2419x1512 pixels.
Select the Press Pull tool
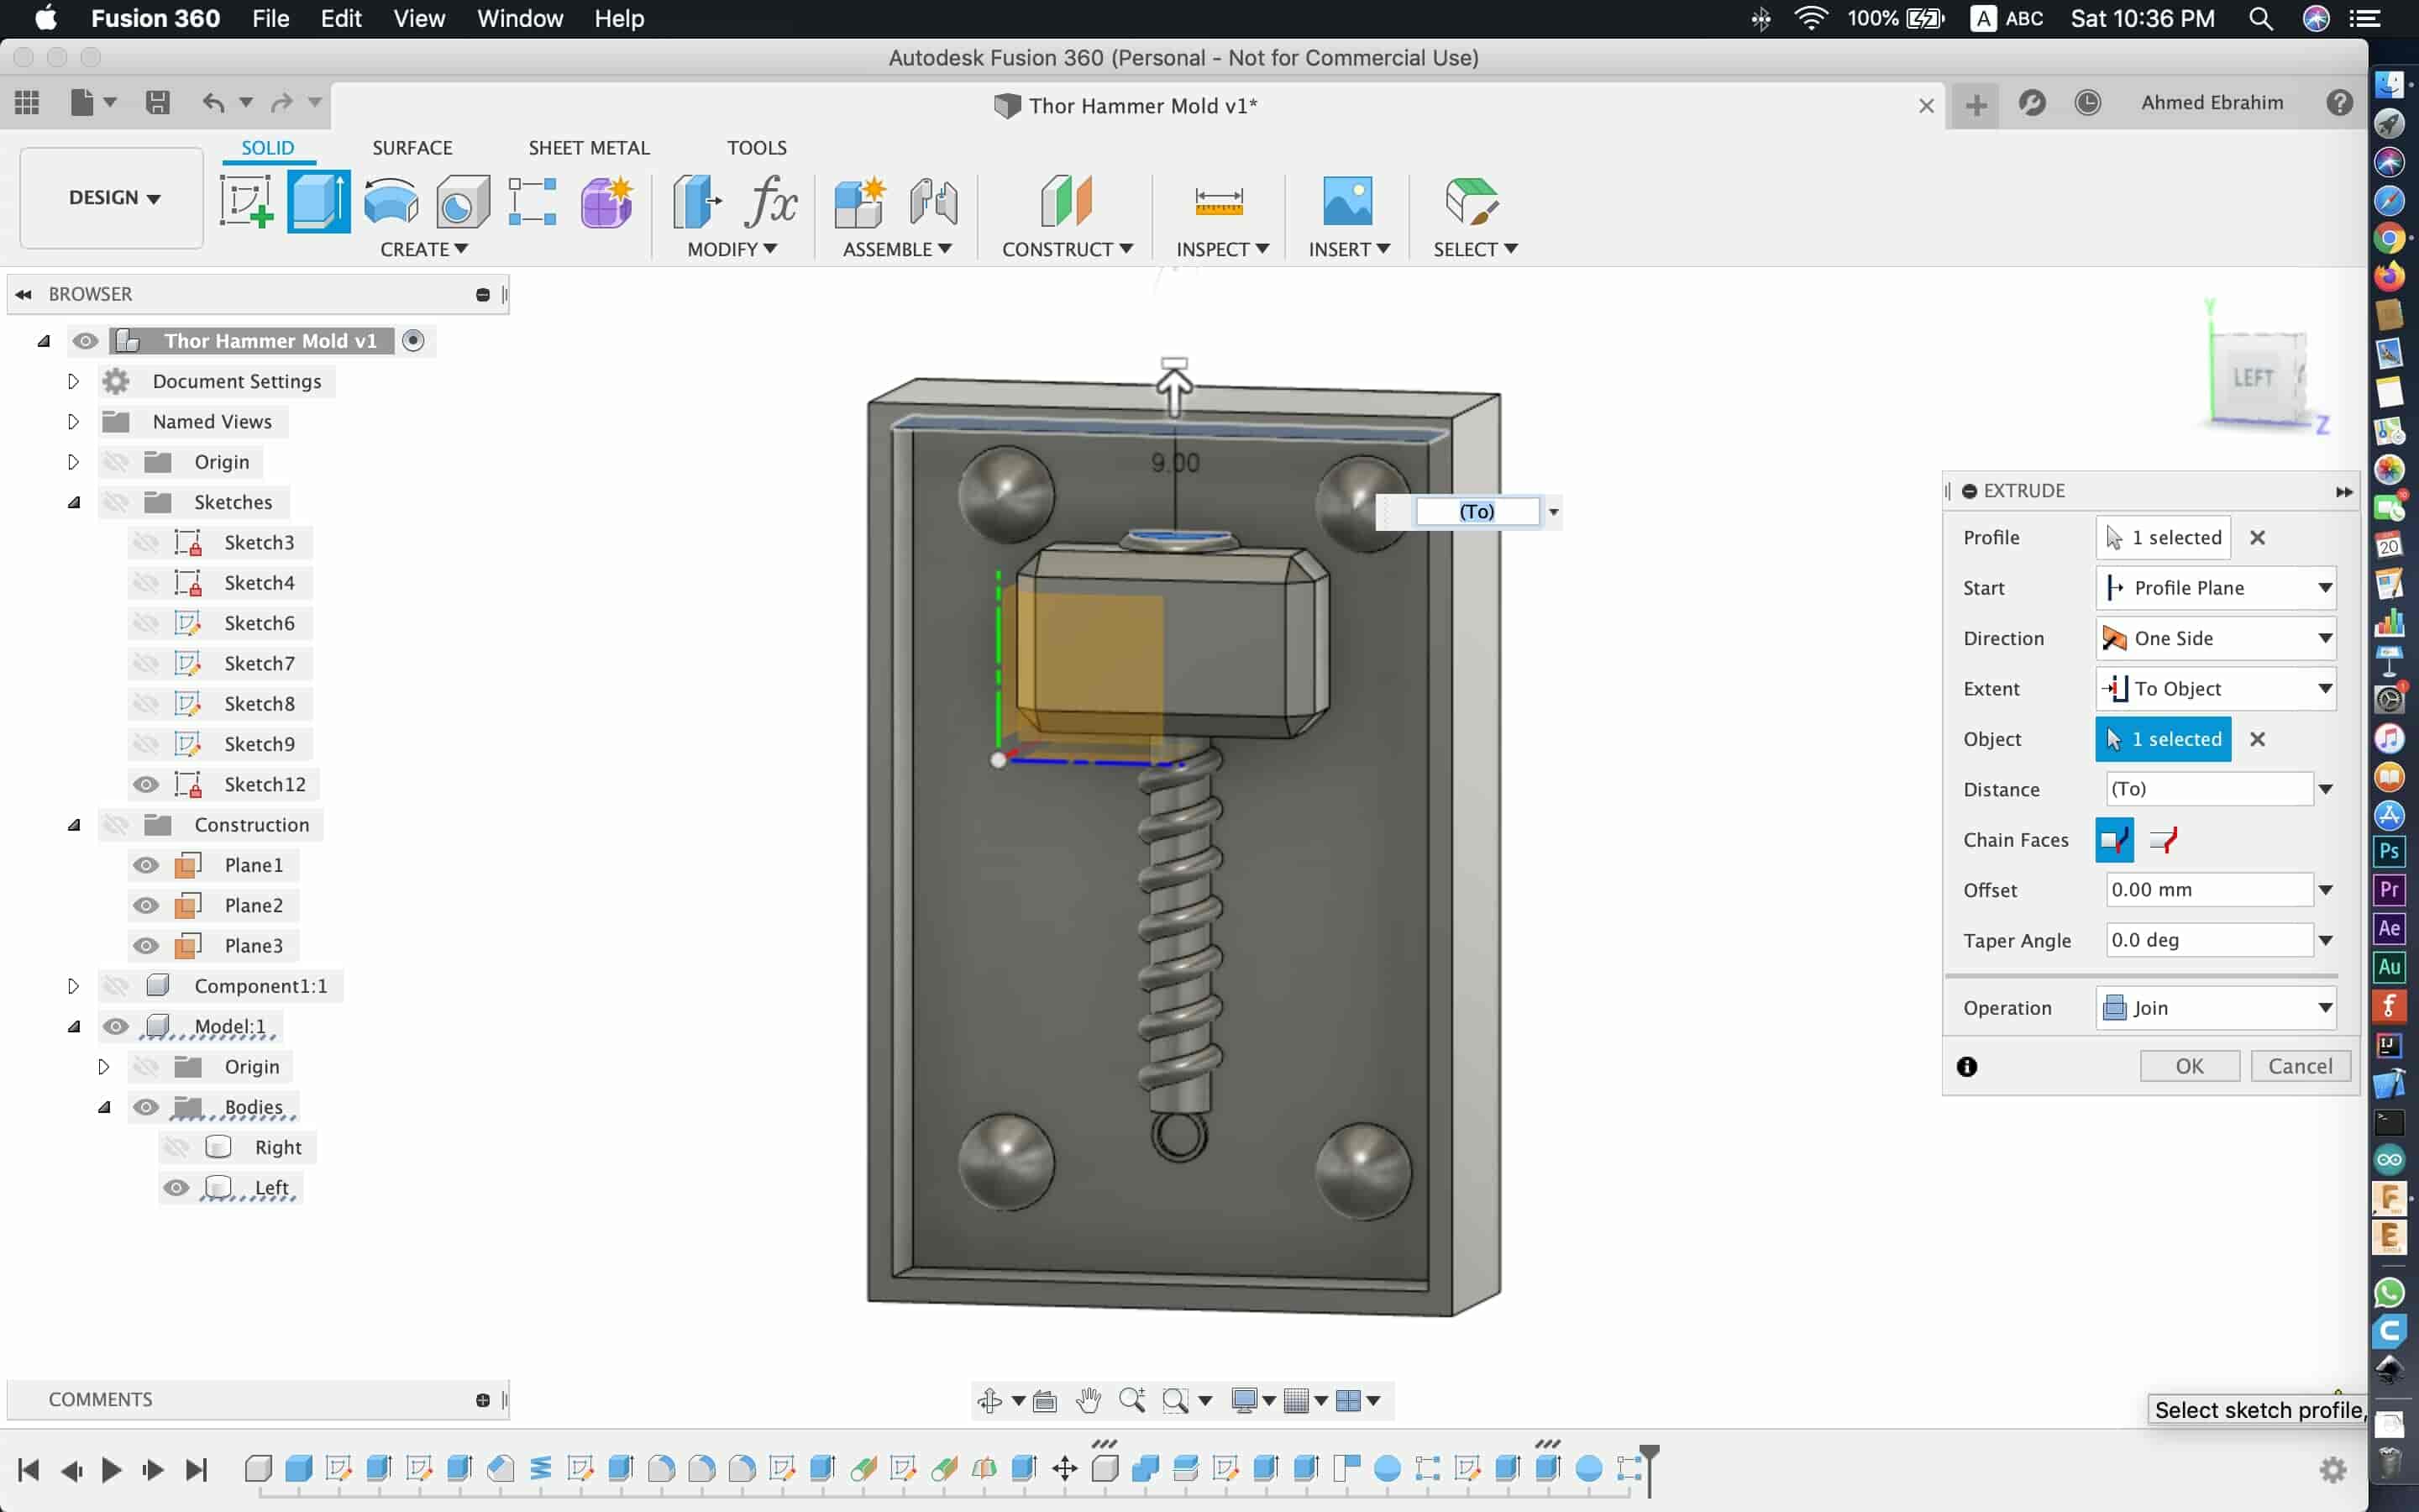tap(696, 201)
